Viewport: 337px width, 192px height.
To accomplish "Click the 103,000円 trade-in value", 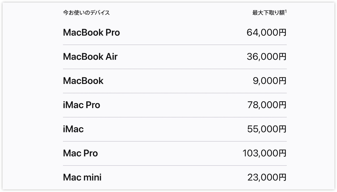I will (x=264, y=153).
